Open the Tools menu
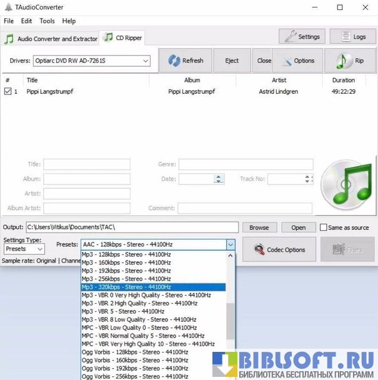 [x=47, y=21]
